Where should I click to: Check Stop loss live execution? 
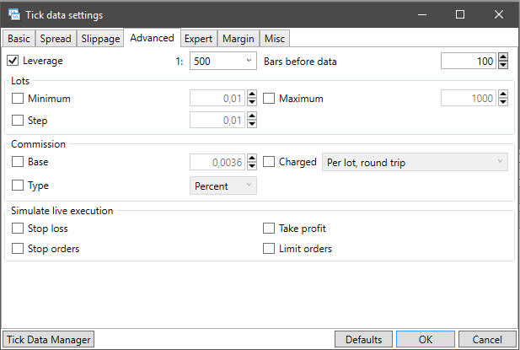tap(18, 229)
